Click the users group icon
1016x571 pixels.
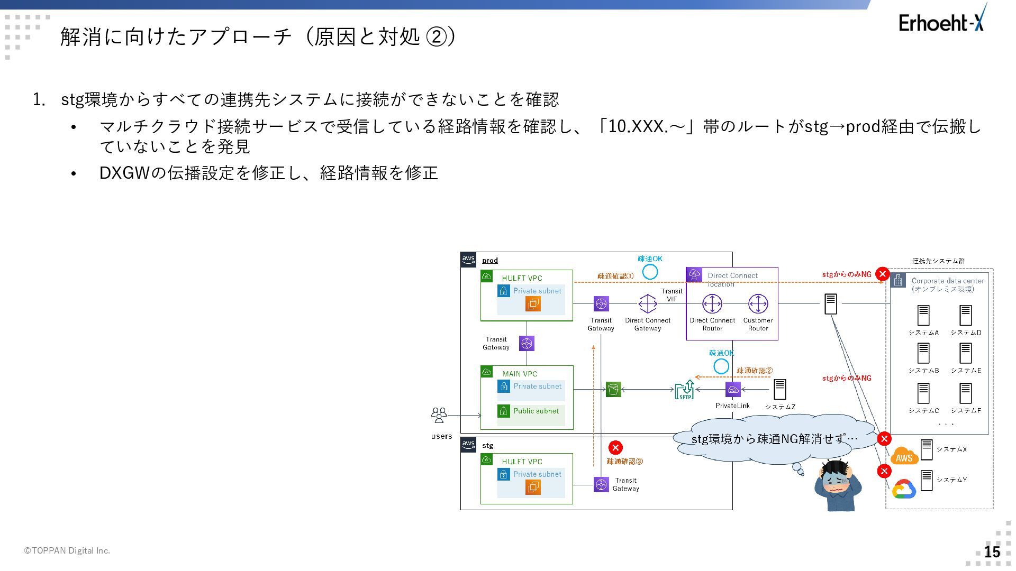click(x=439, y=416)
